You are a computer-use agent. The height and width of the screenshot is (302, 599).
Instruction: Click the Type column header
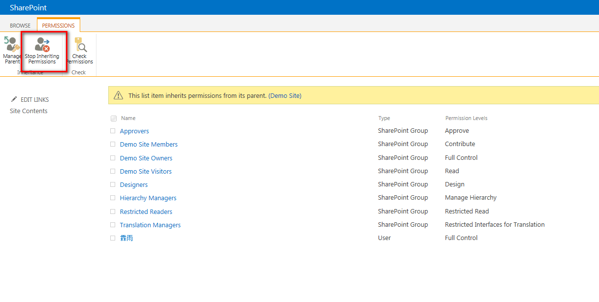(x=384, y=118)
